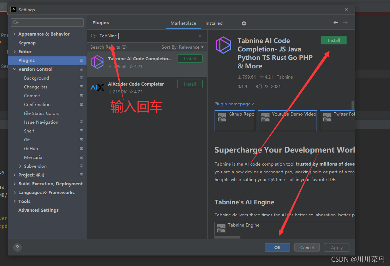Viewport: 390px width, 266px height.
Task: Click project-level icon beside Plugins
Action: (81, 60)
